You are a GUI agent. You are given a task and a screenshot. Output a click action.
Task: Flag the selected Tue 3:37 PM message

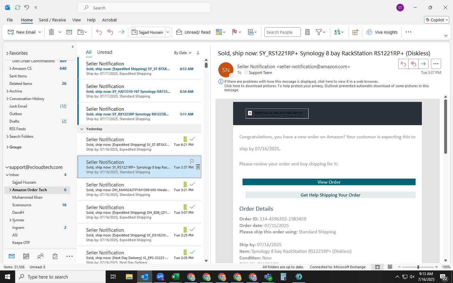(x=192, y=161)
